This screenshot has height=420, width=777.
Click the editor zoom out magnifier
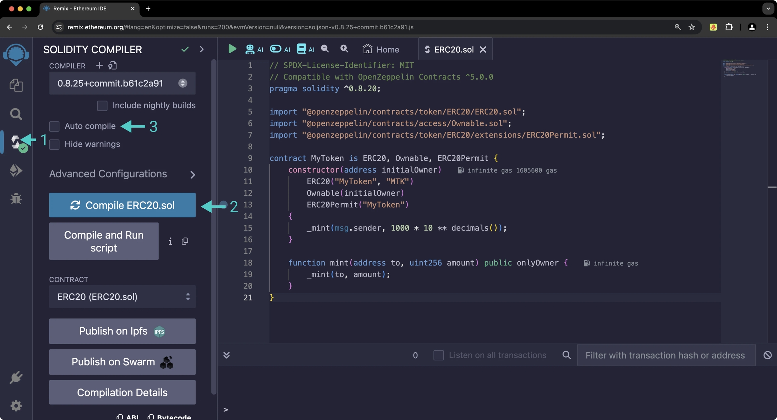pos(325,49)
